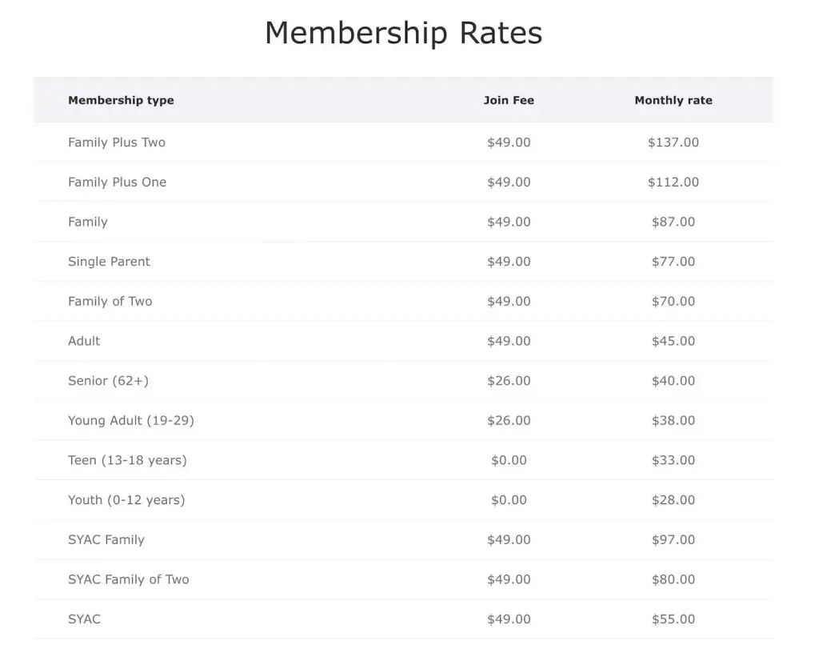This screenshot has height=665, width=819.
Task: Click the $77.00 monthly rate
Action: point(673,262)
